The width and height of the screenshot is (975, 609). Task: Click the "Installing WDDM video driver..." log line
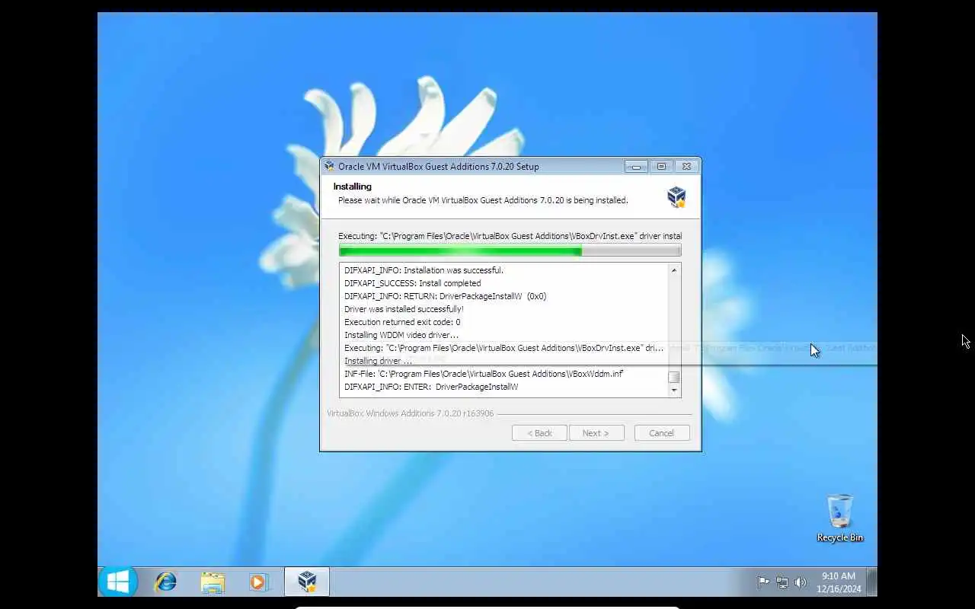pos(401,335)
